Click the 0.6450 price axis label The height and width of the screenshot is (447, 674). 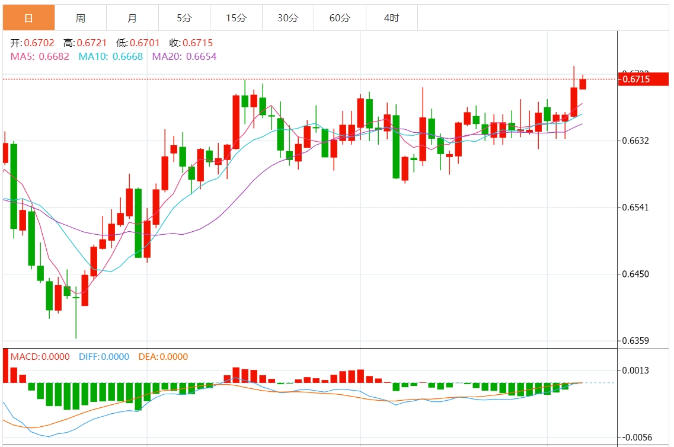636,274
